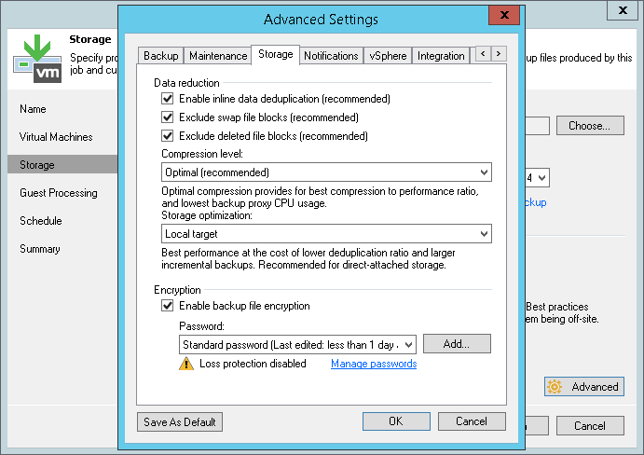Uncheck Exclude swap file blocks
This screenshot has width=644, height=455.
click(x=168, y=117)
